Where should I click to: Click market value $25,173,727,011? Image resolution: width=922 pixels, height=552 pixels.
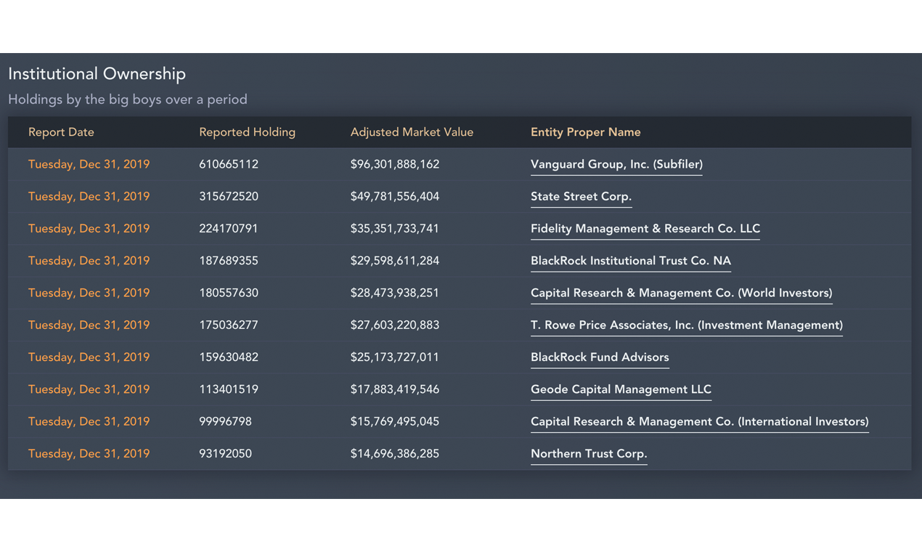395,357
